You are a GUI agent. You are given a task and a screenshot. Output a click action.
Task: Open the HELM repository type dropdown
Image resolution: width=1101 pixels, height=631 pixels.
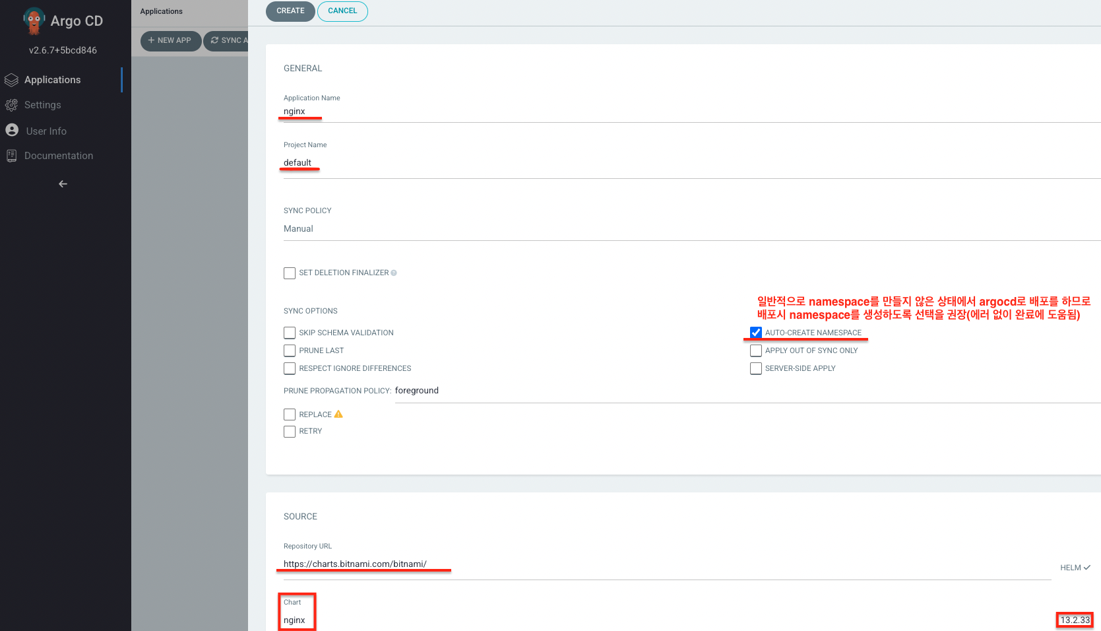point(1075,568)
